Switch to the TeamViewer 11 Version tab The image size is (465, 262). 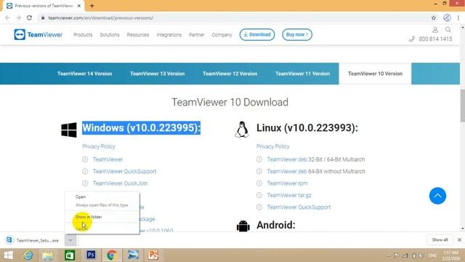pos(302,74)
